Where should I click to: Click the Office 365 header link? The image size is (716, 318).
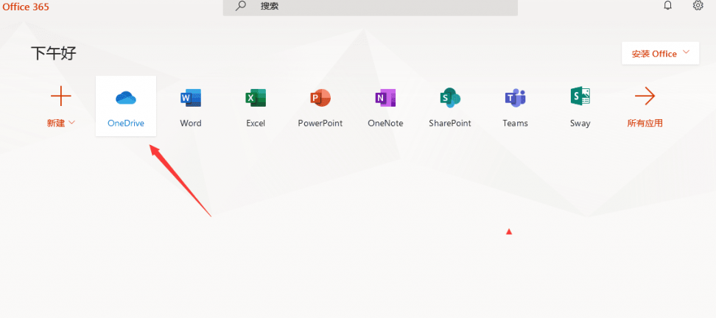click(26, 7)
